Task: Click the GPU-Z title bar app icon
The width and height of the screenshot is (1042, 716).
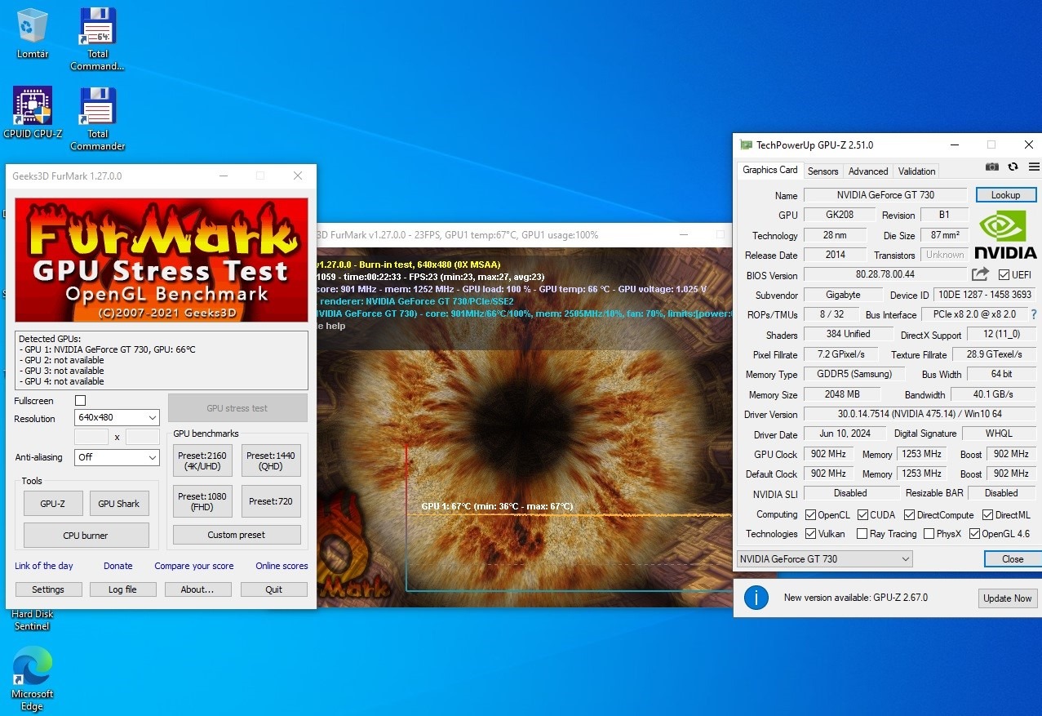Action: click(x=746, y=145)
